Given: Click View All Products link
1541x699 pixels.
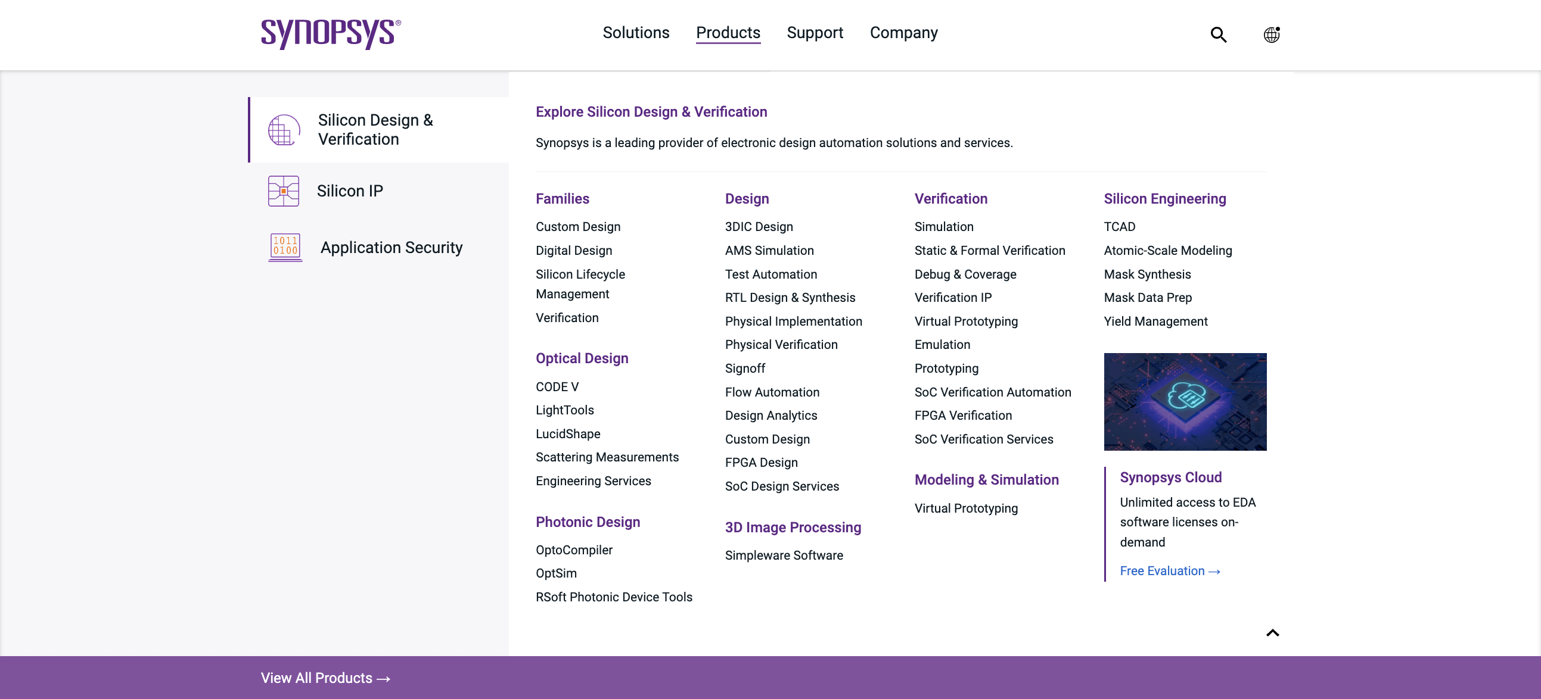Looking at the screenshot, I should coord(325,678).
